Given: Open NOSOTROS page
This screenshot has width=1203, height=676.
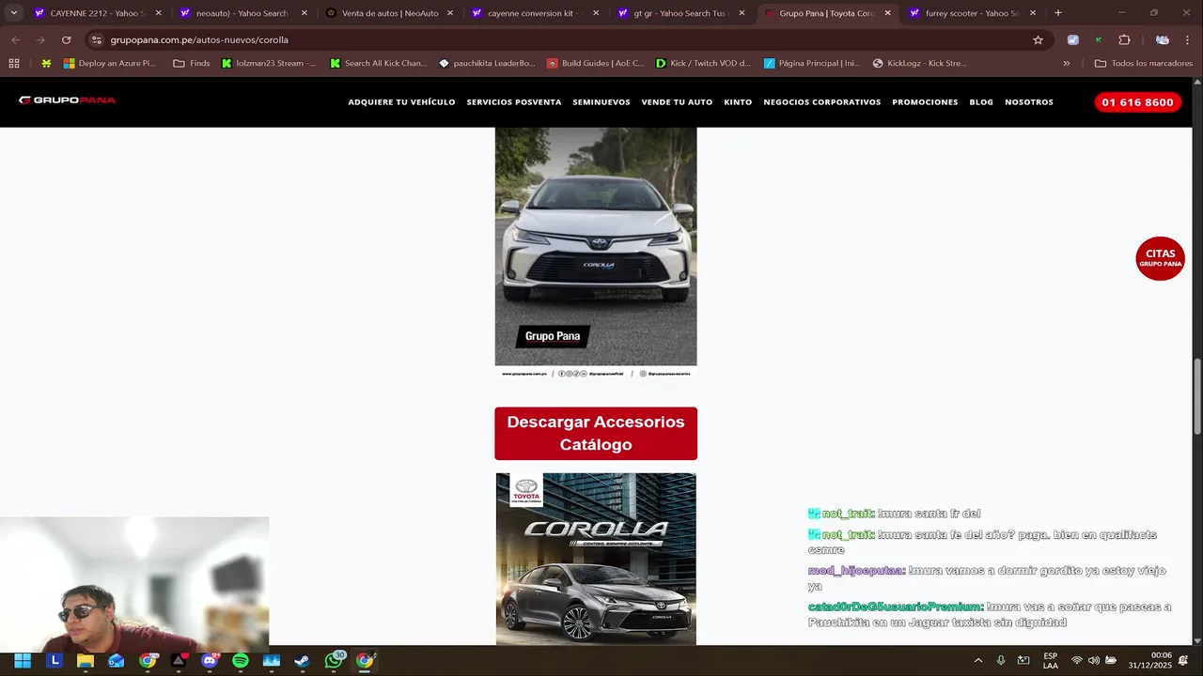Looking at the screenshot, I should click(1029, 101).
